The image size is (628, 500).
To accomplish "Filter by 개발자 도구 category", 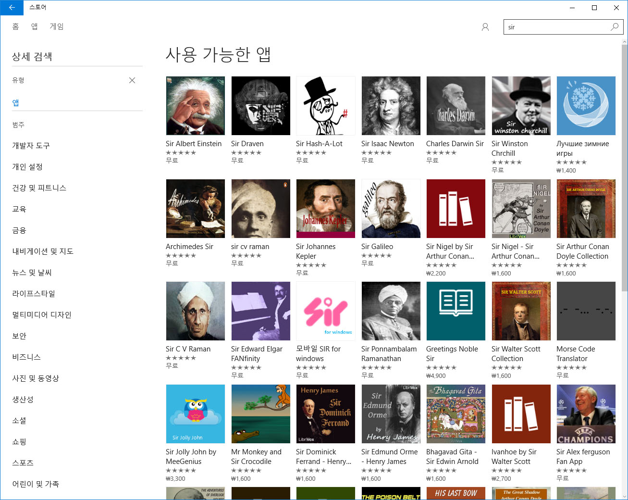I will (31, 146).
